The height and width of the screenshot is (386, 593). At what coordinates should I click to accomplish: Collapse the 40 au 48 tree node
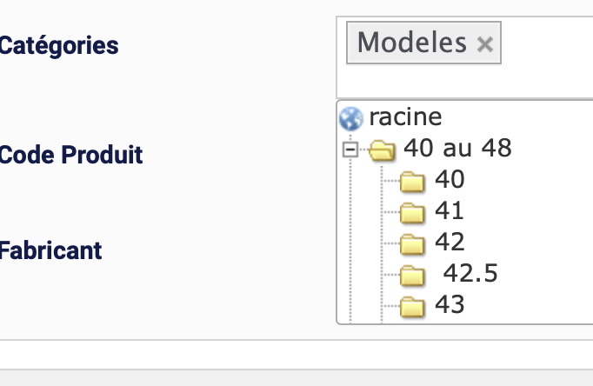click(350, 150)
